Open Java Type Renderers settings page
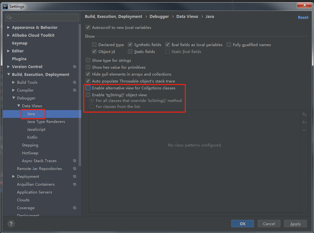The width and height of the screenshot is (314, 233). tap(46, 122)
